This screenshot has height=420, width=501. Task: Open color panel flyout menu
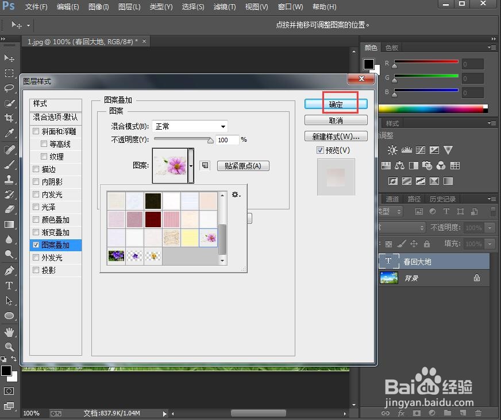492,48
